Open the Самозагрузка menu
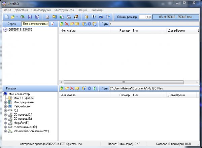The width and height of the screenshot is (202, 148). [x=41, y=10]
